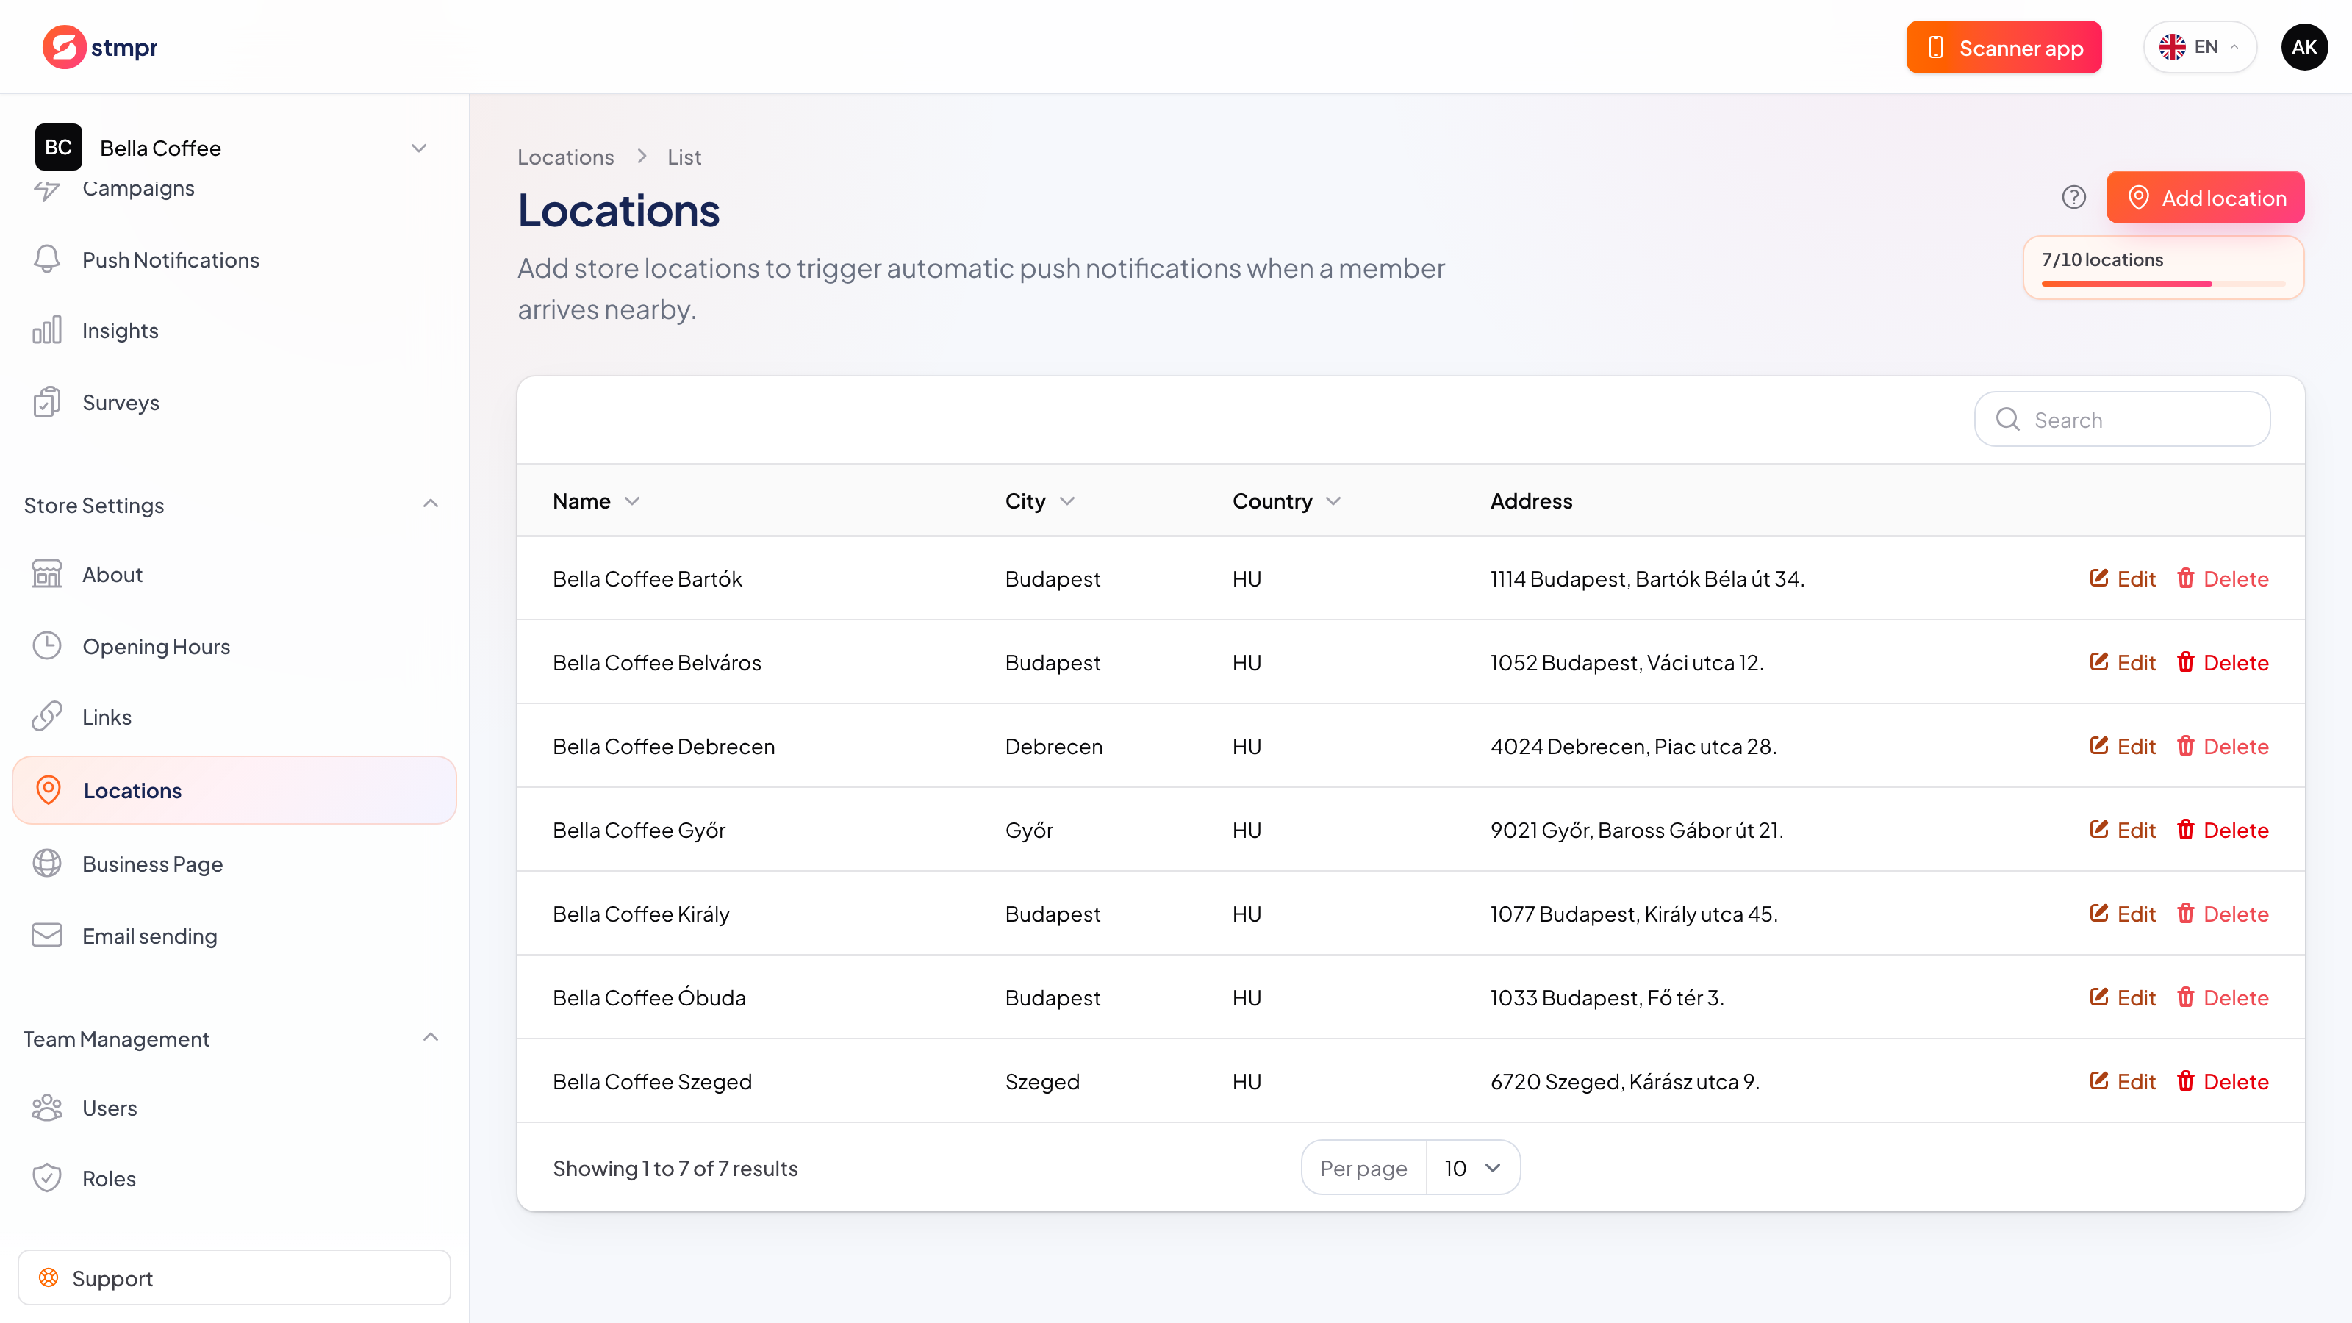Delete the Bella Coffee Óbuda location
Screen dimensions: 2352x1323
pos(2223,997)
